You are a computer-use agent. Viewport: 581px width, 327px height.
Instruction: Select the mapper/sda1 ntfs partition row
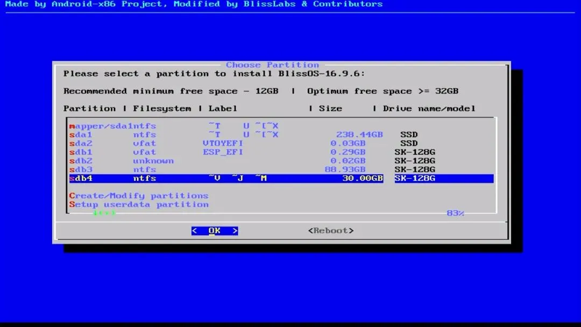281,126
